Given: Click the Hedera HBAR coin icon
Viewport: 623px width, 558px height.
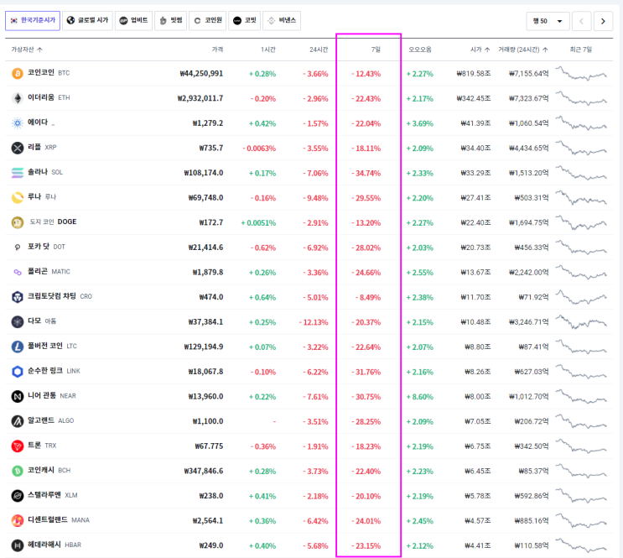Looking at the screenshot, I should [17, 545].
